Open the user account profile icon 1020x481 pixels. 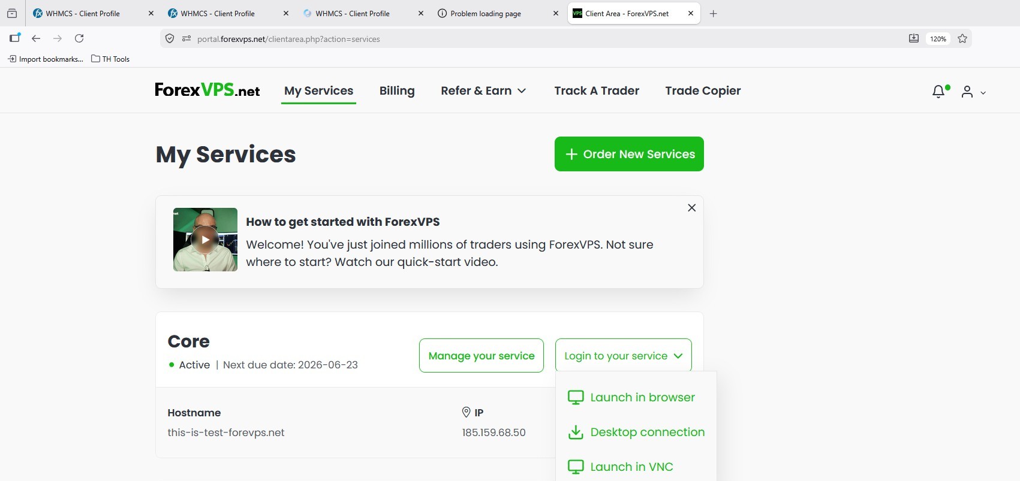point(967,92)
